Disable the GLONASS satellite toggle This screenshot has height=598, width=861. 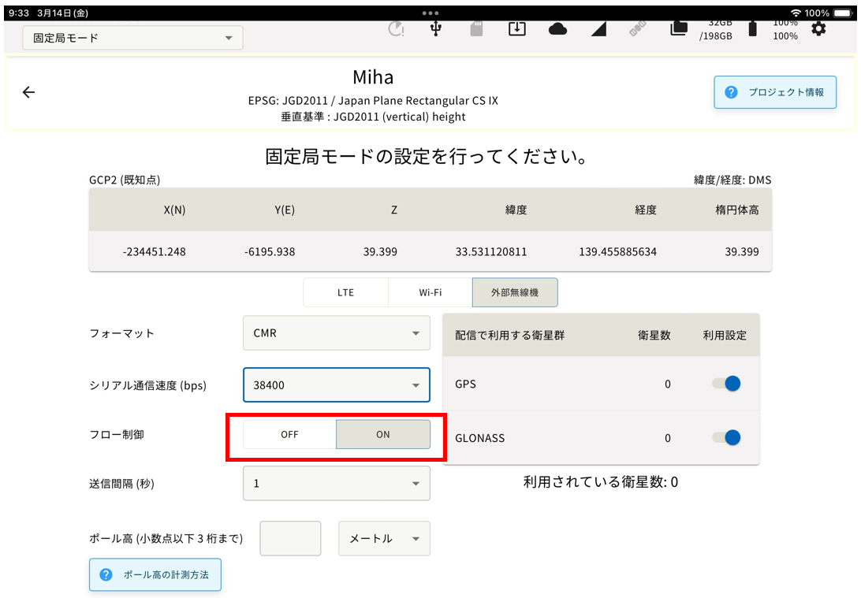point(726,437)
